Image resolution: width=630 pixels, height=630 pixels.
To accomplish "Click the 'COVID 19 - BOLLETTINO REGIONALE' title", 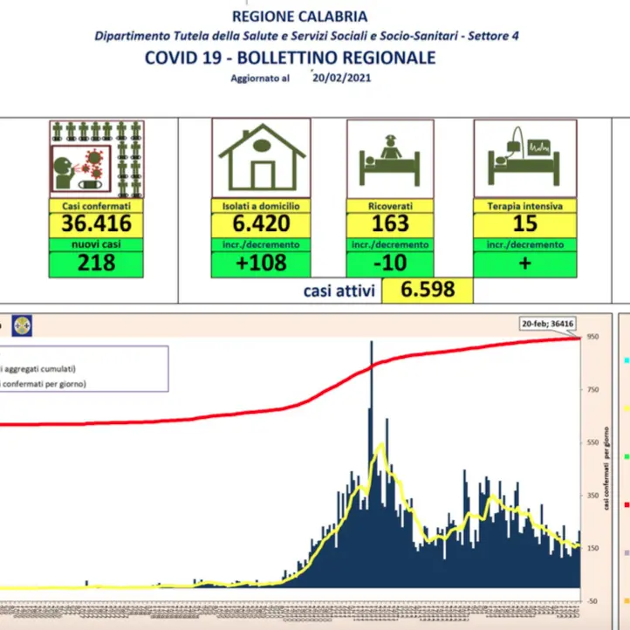I will click(x=290, y=58).
